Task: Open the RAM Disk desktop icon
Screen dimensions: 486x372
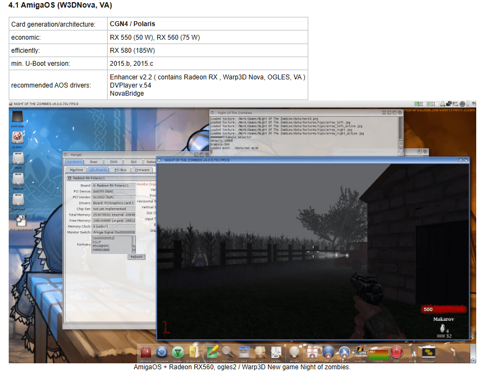Action: click(17, 117)
